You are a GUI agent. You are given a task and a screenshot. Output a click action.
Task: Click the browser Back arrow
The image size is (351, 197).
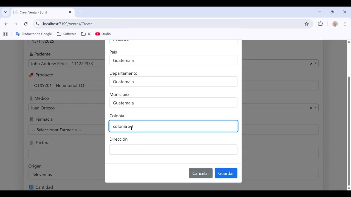pos(6,24)
